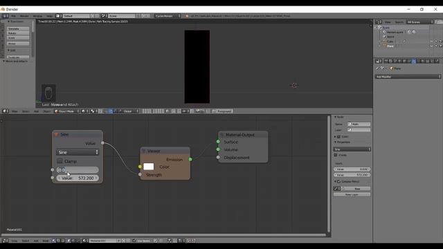Click the screen layout browse icon
This screenshot has height=249, width=443.
point(58,16)
